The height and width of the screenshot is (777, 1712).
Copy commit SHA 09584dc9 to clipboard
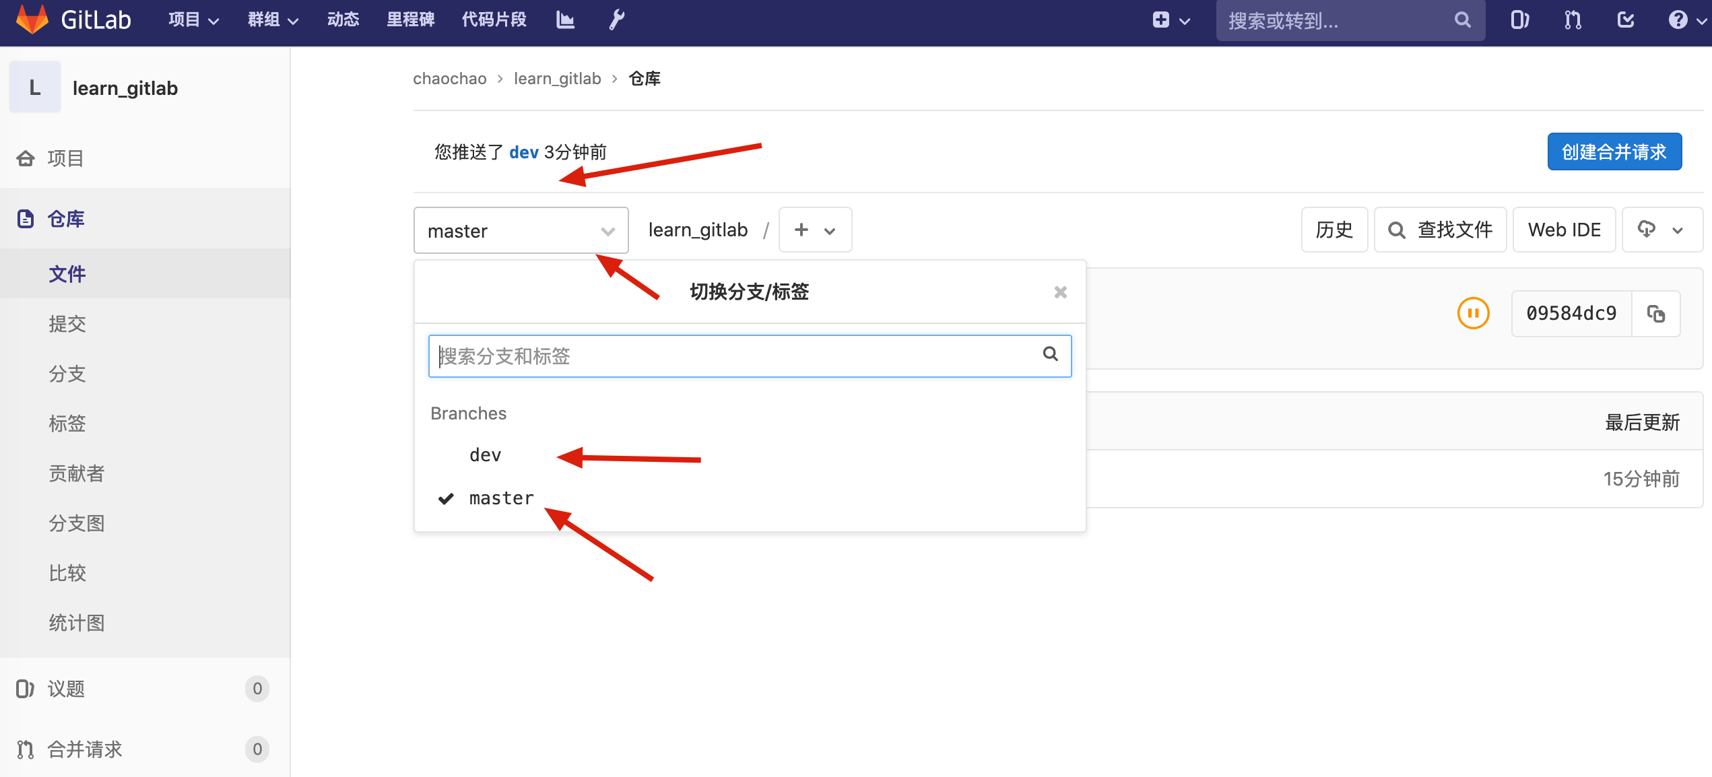1656,314
